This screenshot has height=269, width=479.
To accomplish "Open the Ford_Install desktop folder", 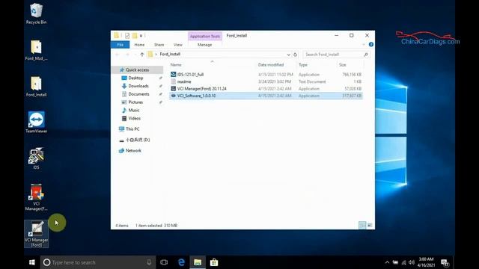I will point(36,87).
